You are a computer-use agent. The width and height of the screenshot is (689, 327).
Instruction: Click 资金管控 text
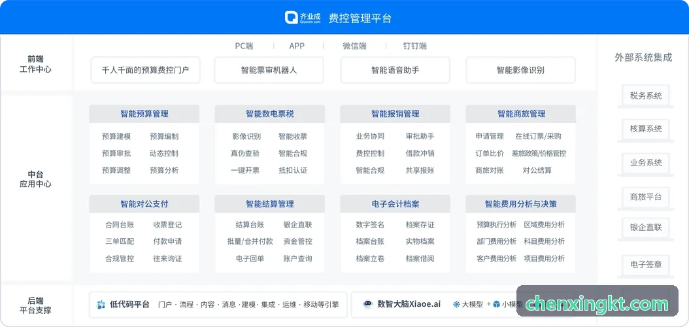(298, 241)
